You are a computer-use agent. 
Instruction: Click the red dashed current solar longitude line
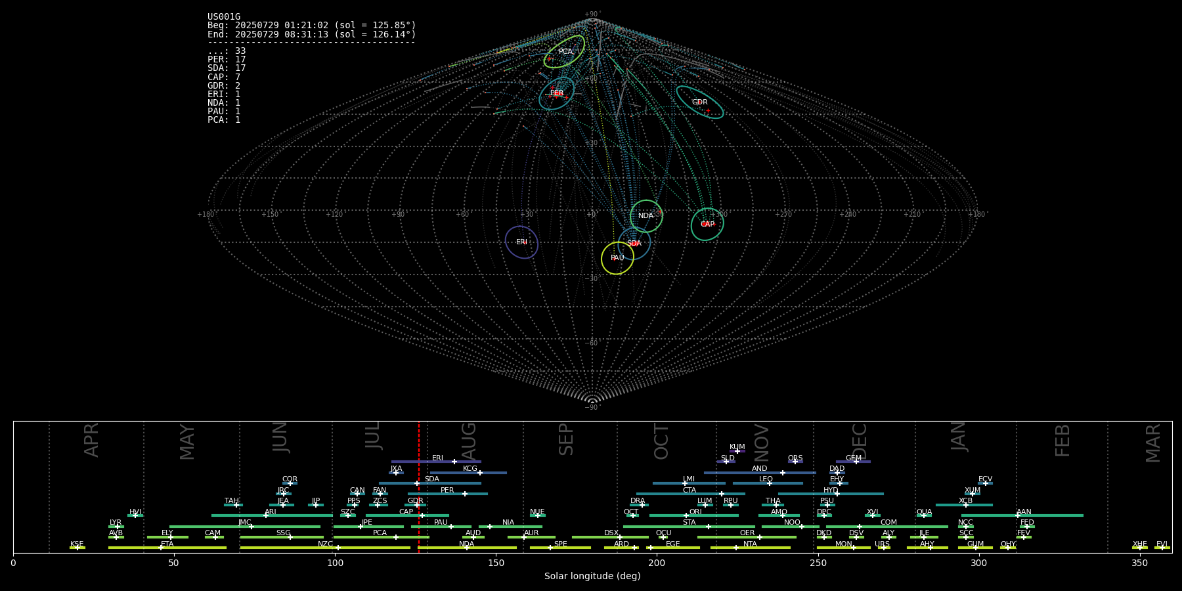(419, 487)
